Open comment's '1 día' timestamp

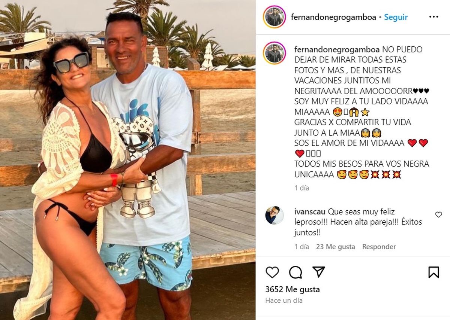click(x=301, y=247)
